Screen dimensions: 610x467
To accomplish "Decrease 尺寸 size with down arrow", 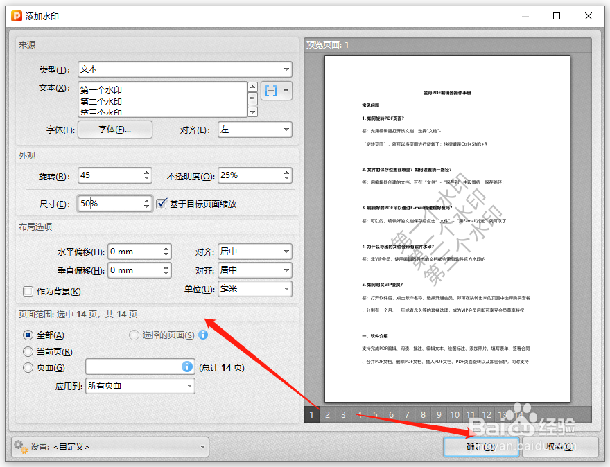I will coord(147,207).
